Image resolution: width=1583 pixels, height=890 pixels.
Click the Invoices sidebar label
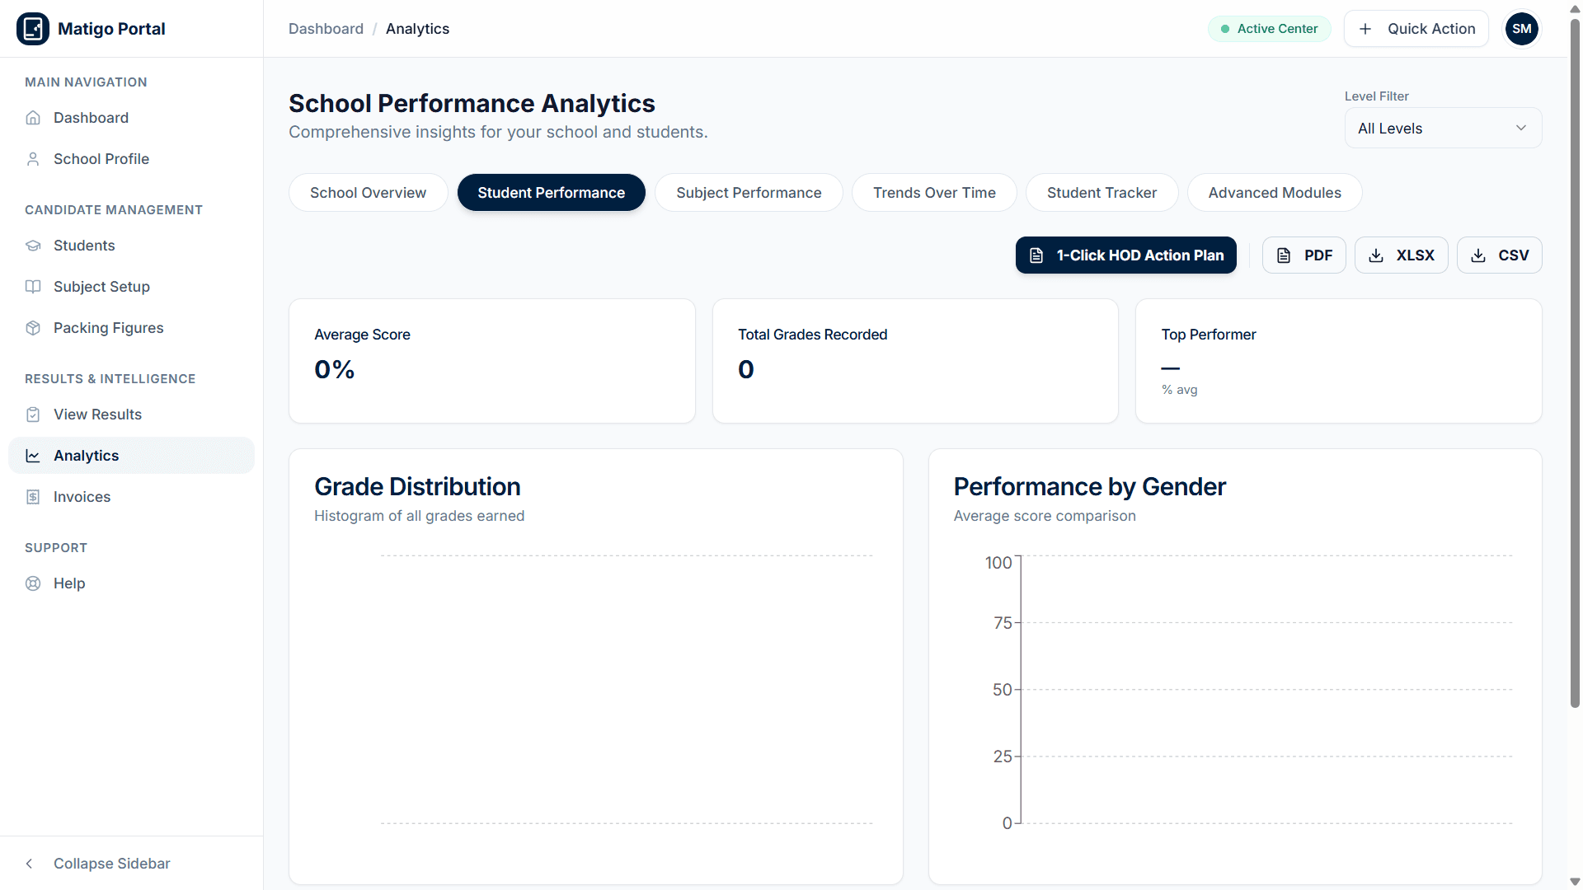click(x=82, y=497)
